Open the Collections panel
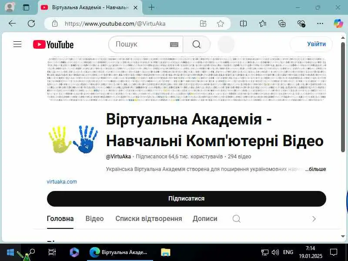This screenshot has height=261, width=348. 282,23
